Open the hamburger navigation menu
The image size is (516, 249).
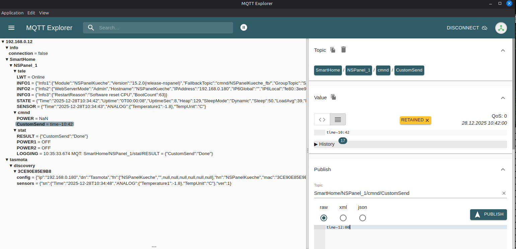coord(11,28)
